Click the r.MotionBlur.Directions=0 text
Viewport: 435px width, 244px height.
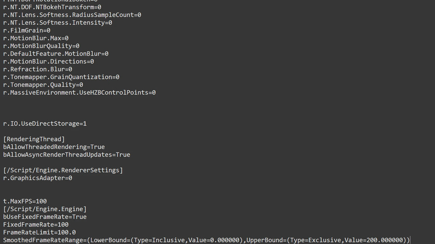pos(49,62)
